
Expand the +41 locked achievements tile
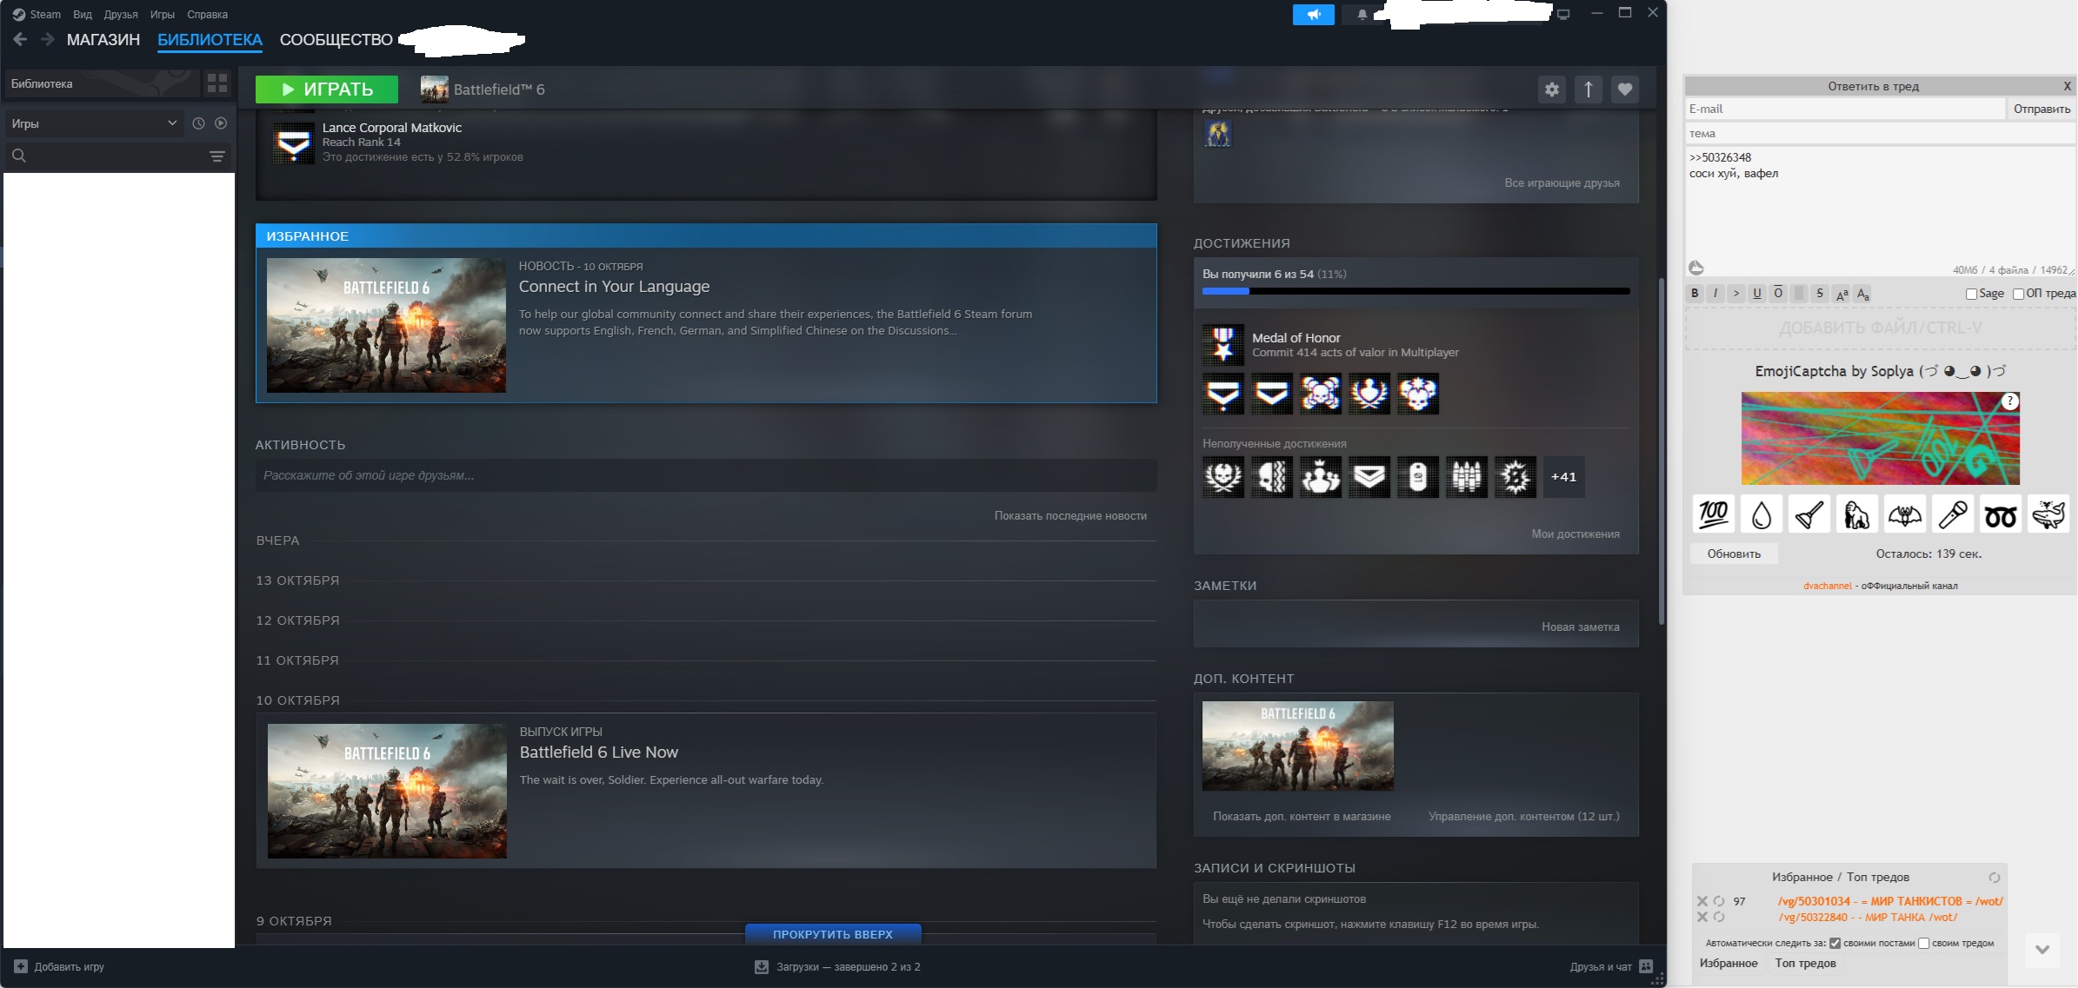coord(1563,477)
